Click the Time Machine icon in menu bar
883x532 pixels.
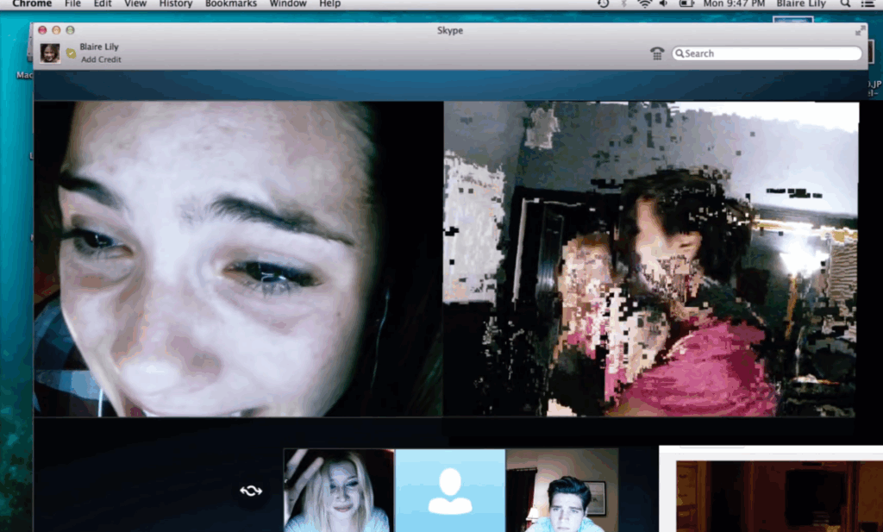point(603,4)
